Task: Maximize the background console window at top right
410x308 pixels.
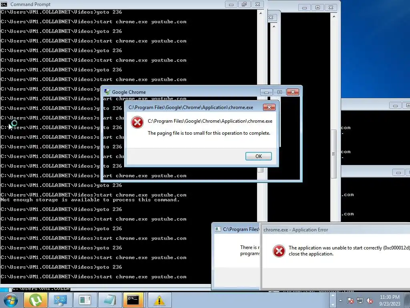Action: (318, 8)
